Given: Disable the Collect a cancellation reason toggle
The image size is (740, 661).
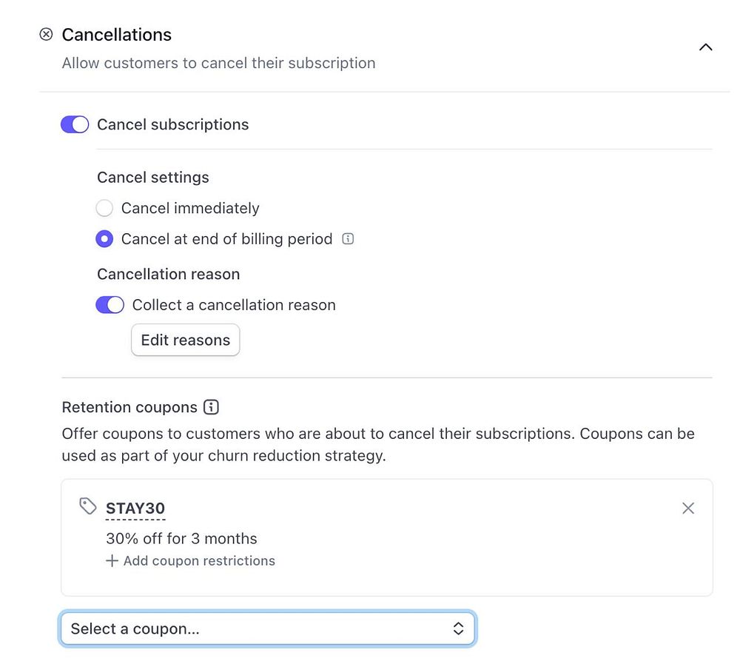Looking at the screenshot, I should coord(110,305).
